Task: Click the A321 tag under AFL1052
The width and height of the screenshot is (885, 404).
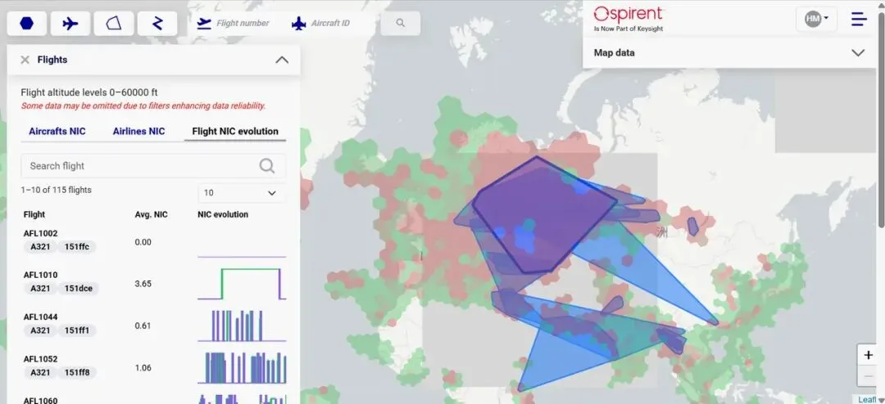Action: (40, 372)
